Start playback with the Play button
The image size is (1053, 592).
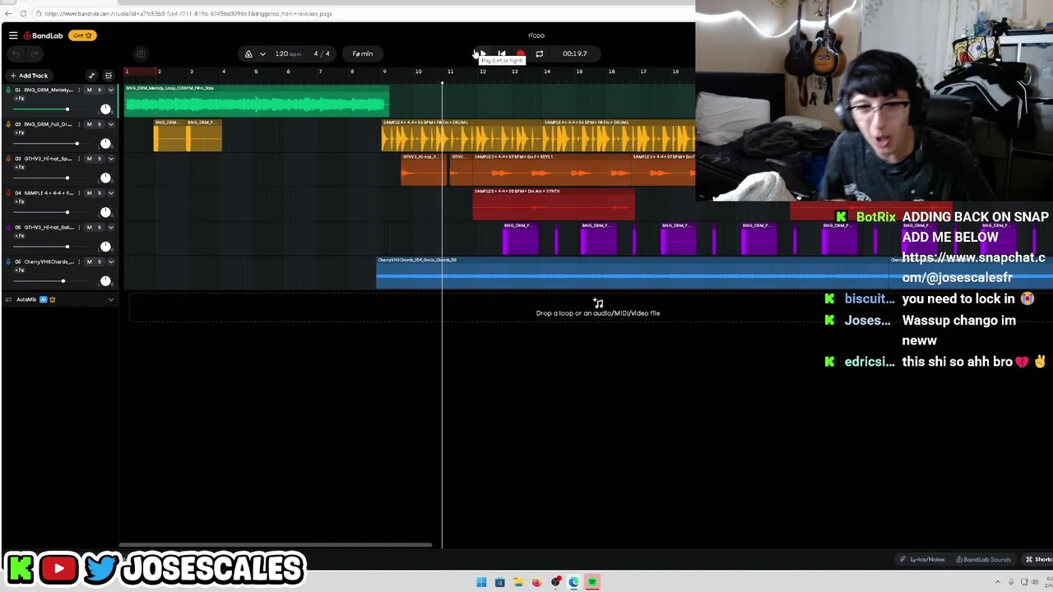(482, 54)
